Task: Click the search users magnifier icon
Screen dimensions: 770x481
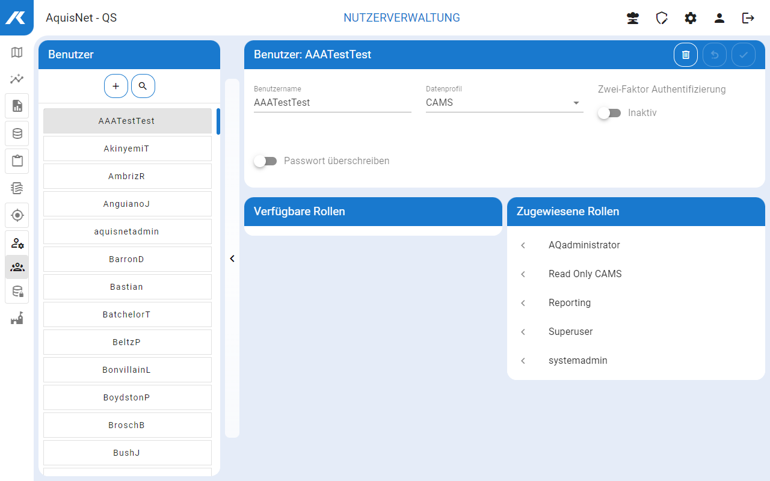Action: coord(143,86)
